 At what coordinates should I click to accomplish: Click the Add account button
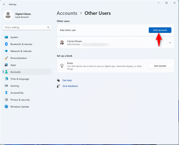[160, 30]
